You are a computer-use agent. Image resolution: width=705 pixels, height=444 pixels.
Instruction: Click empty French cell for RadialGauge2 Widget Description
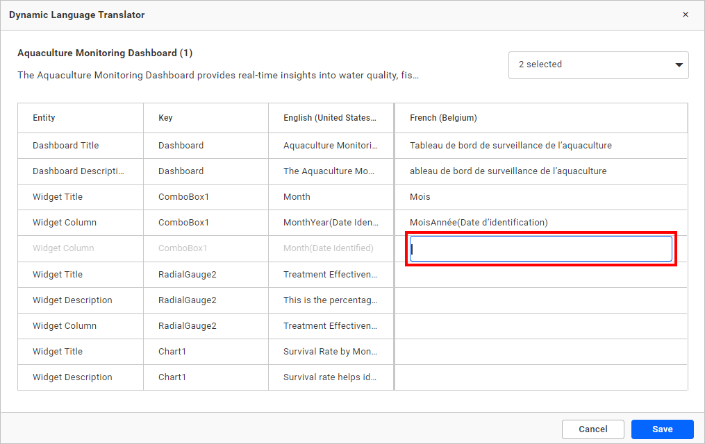click(540, 300)
